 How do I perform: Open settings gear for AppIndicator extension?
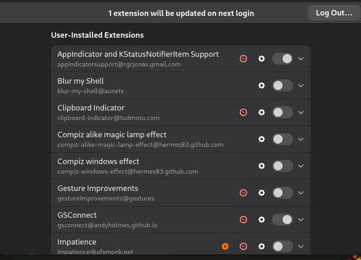pyautogui.click(x=262, y=59)
